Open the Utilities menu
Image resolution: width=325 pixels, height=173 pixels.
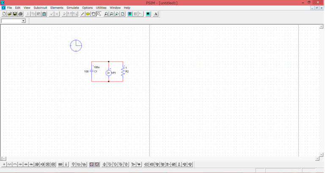pos(101,8)
